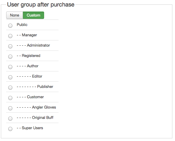Choose the Customer radio button
Screen dimensions: 175x141
click(10, 98)
